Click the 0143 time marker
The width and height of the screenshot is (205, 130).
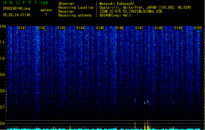[x=61, y=28]
